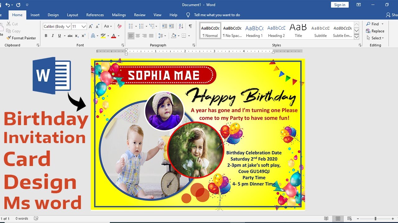Viewport: 398px width, 223px height.
Task: Open the Design tab
Action: [x=53, y=15]
